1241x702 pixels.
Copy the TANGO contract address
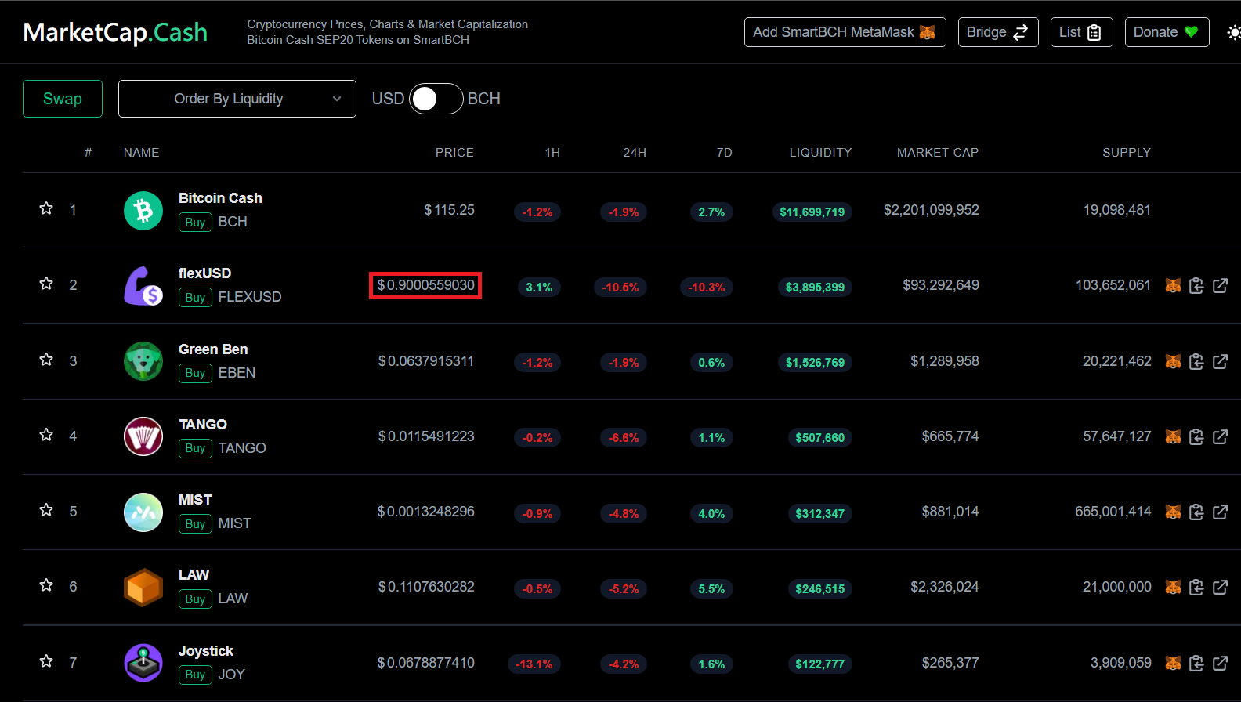[1196, 436]
